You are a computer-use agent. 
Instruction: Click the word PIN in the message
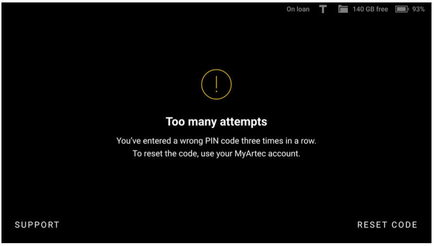[x=212, y=141]
